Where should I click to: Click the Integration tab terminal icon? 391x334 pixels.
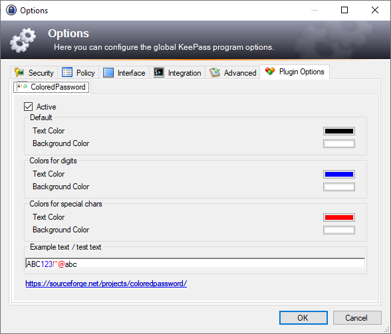click(158, 72)
